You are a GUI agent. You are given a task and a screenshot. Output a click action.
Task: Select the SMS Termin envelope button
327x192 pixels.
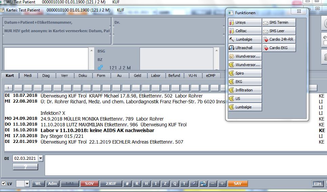point(279,22)
